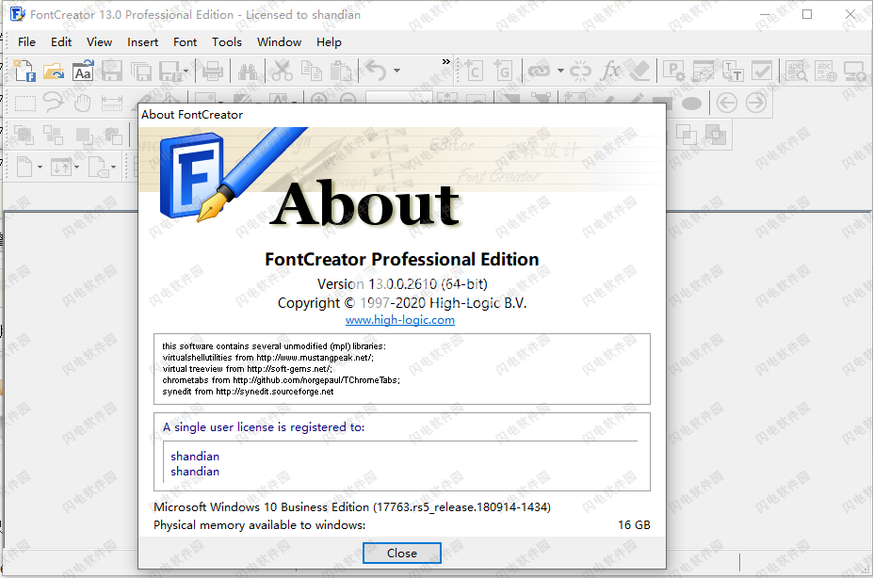
Task: Expand the Save As dropdown arrow
Action: click(x=186, y=71)
